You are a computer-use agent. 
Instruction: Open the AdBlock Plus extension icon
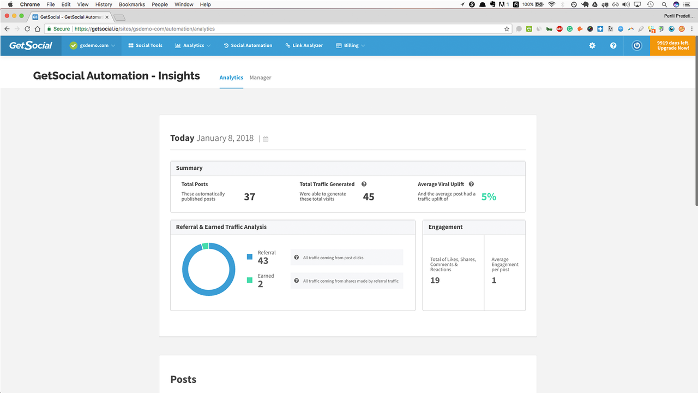click(559, 28)
